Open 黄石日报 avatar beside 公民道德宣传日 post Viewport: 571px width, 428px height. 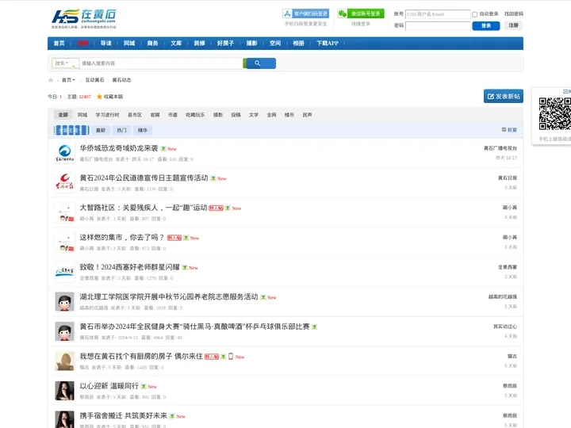coord(64,183)
